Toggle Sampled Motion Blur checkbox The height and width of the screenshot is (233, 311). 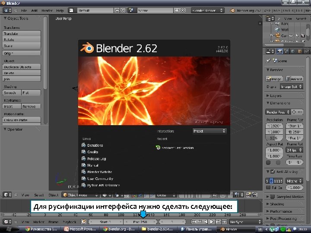click(x=273, y=197)
